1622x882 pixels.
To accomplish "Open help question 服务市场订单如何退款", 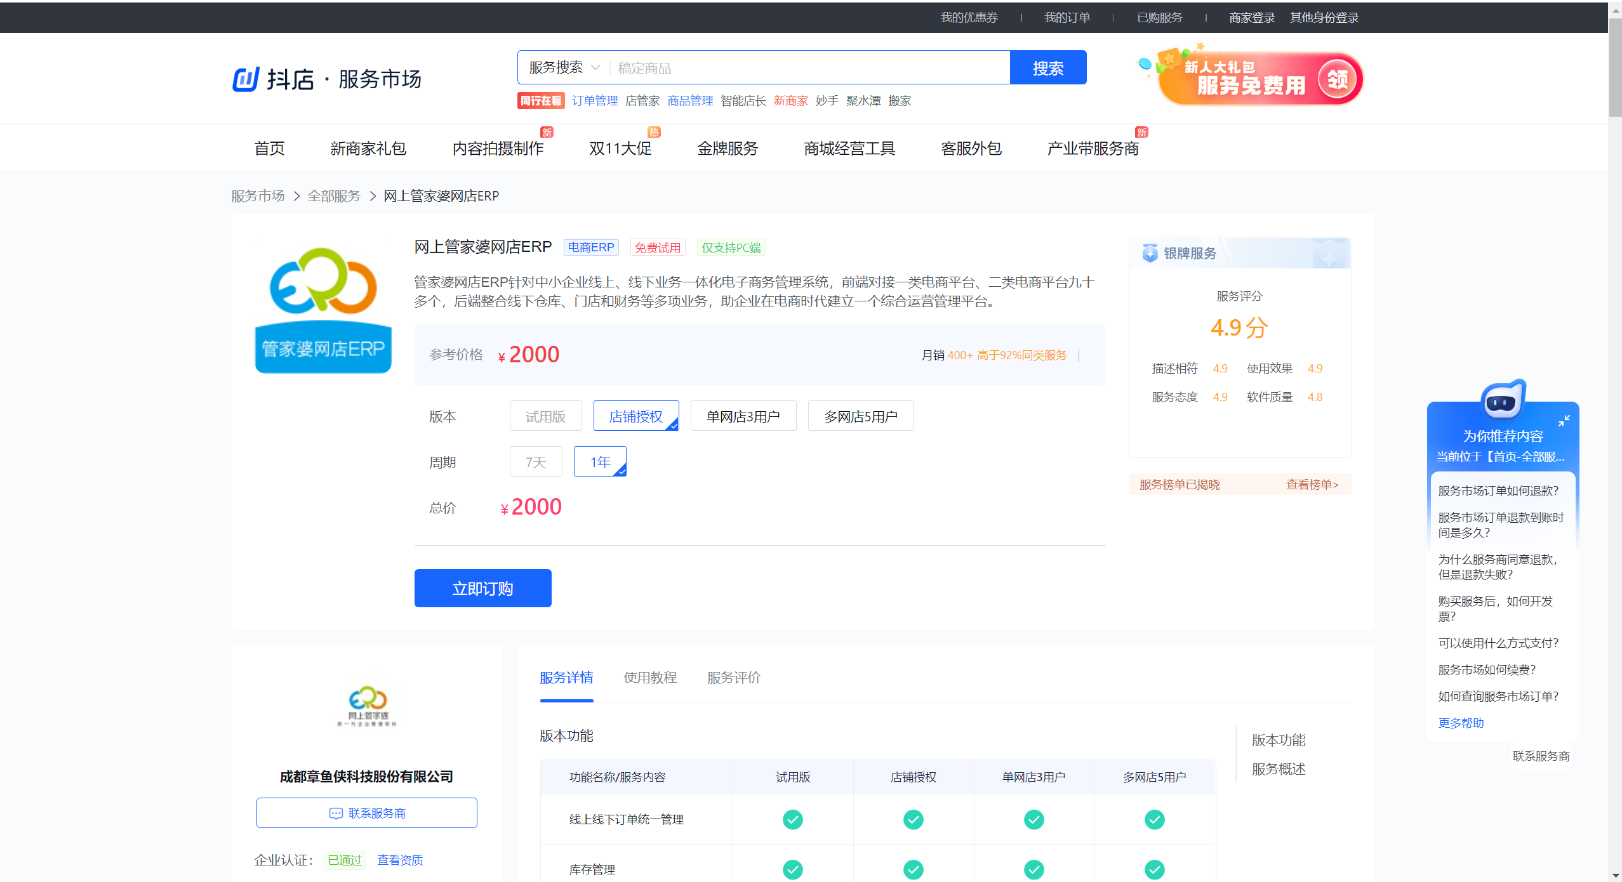I will pos(1498,491).
